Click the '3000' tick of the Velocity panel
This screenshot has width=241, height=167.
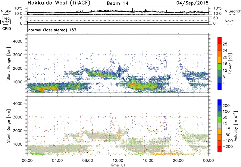point(17,117)
